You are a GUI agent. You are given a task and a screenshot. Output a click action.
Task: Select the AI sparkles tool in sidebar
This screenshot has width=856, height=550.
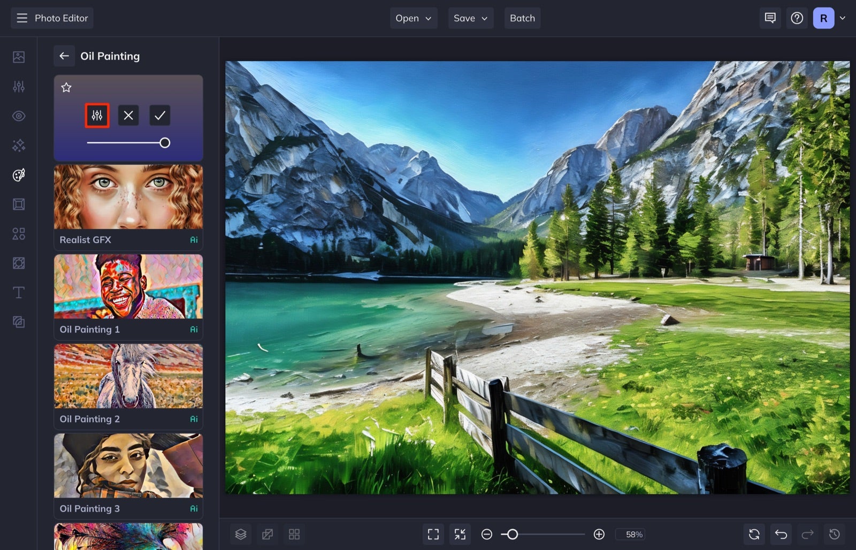click(x=18, y=145)
